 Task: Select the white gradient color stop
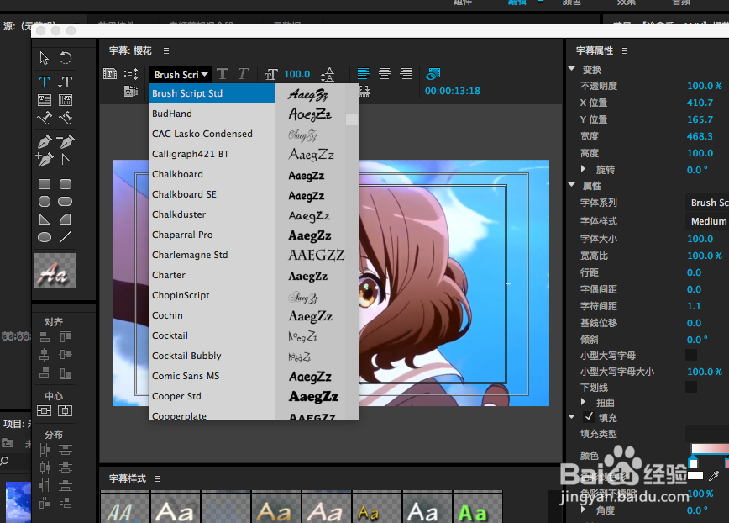tap(693, 462)
